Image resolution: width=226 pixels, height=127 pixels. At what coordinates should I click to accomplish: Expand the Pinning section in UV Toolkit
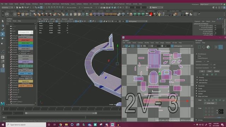point(197,78)
